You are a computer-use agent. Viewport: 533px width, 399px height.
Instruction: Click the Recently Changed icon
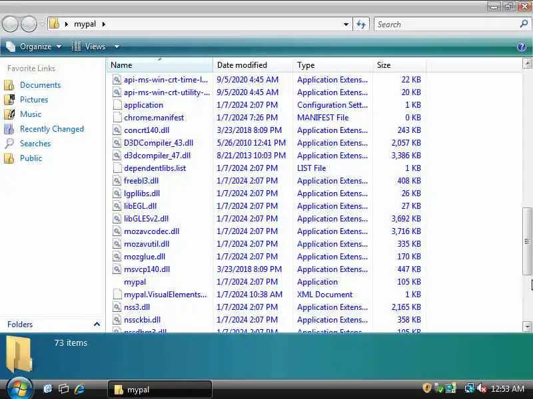click(x=9, y=129)
